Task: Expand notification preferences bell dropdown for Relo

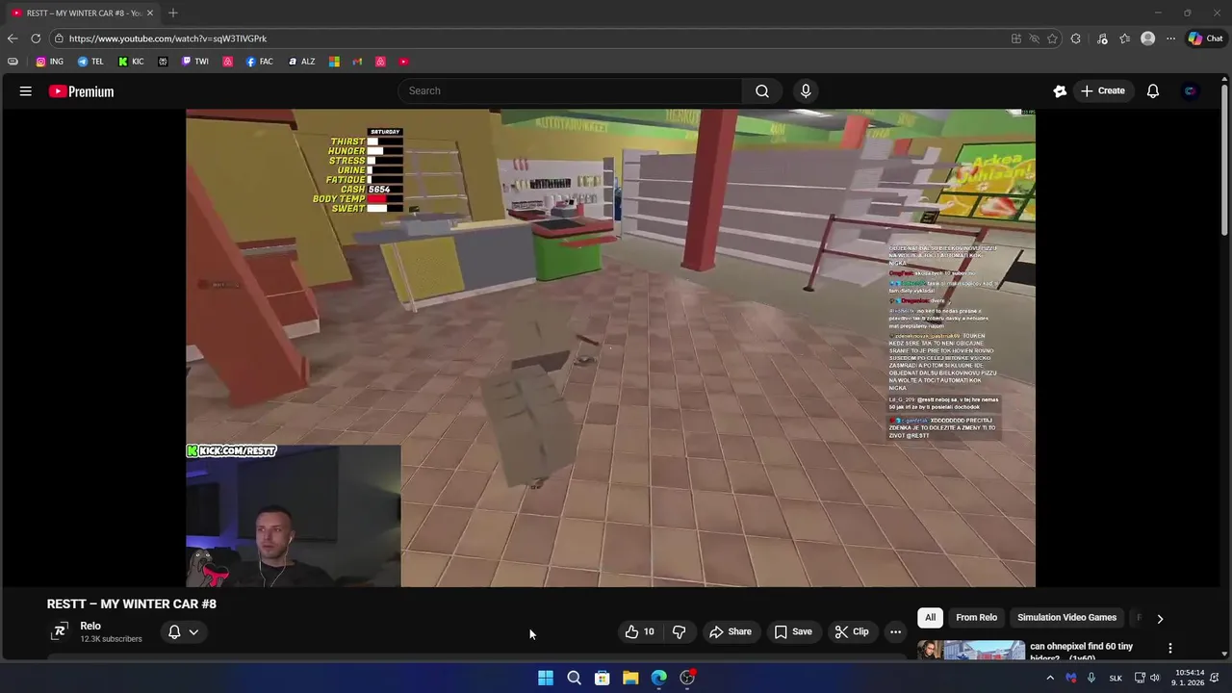Action: coord(183,631)
